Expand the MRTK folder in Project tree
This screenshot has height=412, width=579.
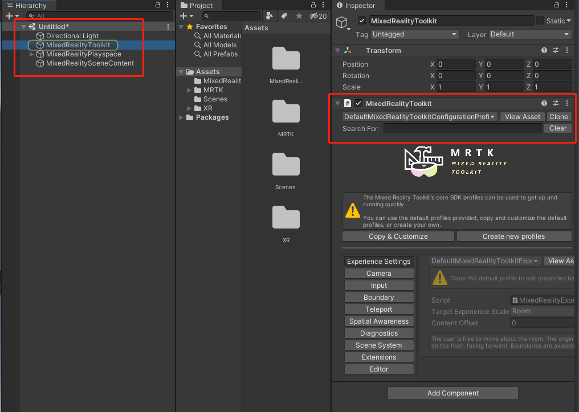pyautogui.click(x=189, y=90)
